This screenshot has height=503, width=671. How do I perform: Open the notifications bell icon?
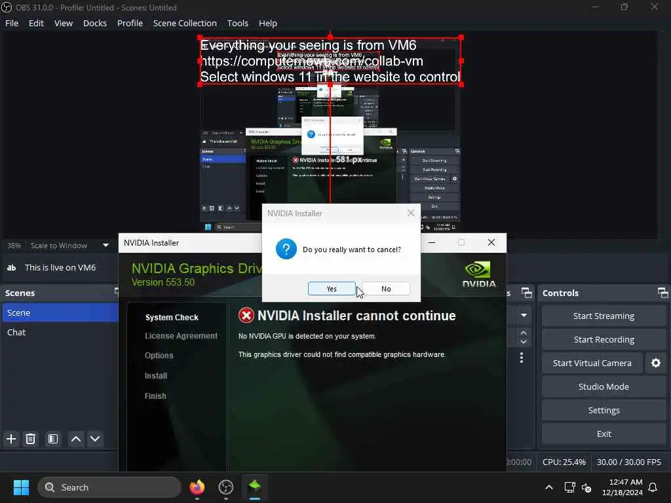coord(653,487)
